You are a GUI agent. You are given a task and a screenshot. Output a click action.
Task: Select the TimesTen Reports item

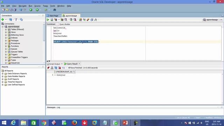(x=15, y=82)
